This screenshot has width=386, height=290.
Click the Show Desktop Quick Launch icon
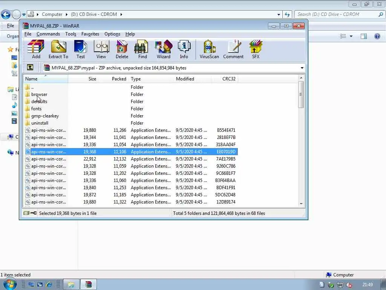coord(31,285)
